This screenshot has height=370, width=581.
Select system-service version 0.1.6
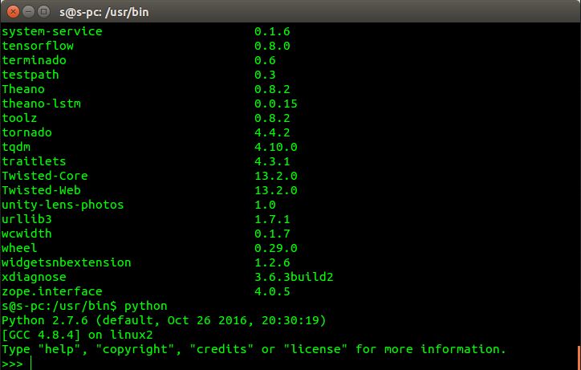[x=272, y=31]
